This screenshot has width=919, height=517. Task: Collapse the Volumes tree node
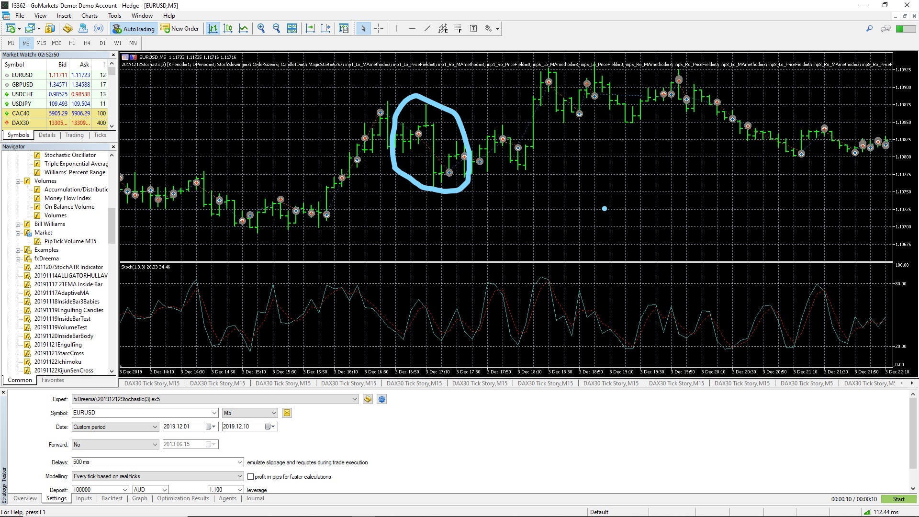pos(18,181)
